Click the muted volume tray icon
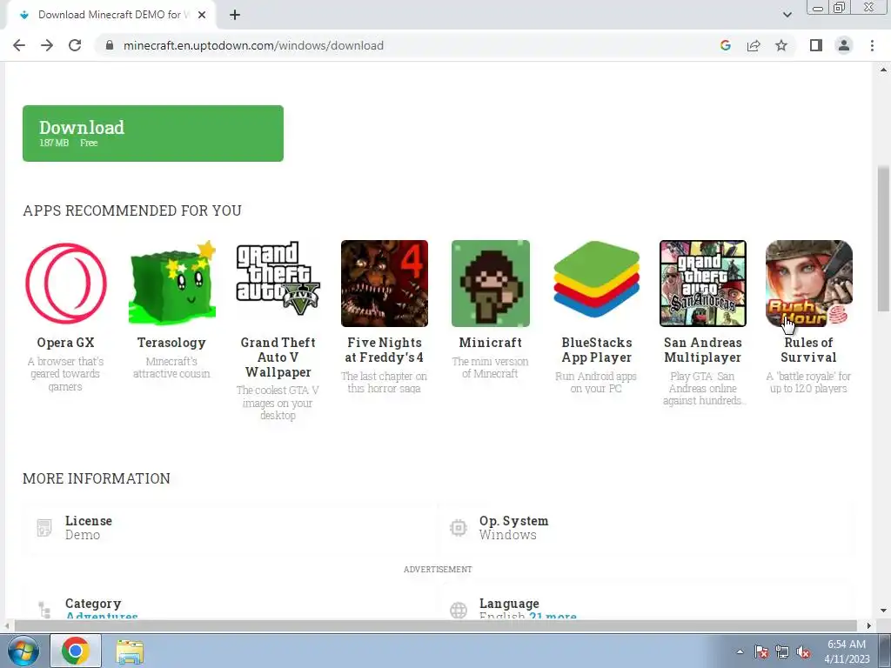This screenshot has width=891, height=668. [x=803, y=651]
